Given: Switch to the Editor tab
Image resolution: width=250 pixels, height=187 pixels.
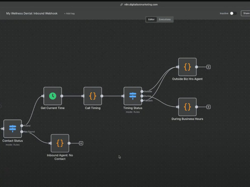Looking at the screenshot, I should tap(151, 19).
